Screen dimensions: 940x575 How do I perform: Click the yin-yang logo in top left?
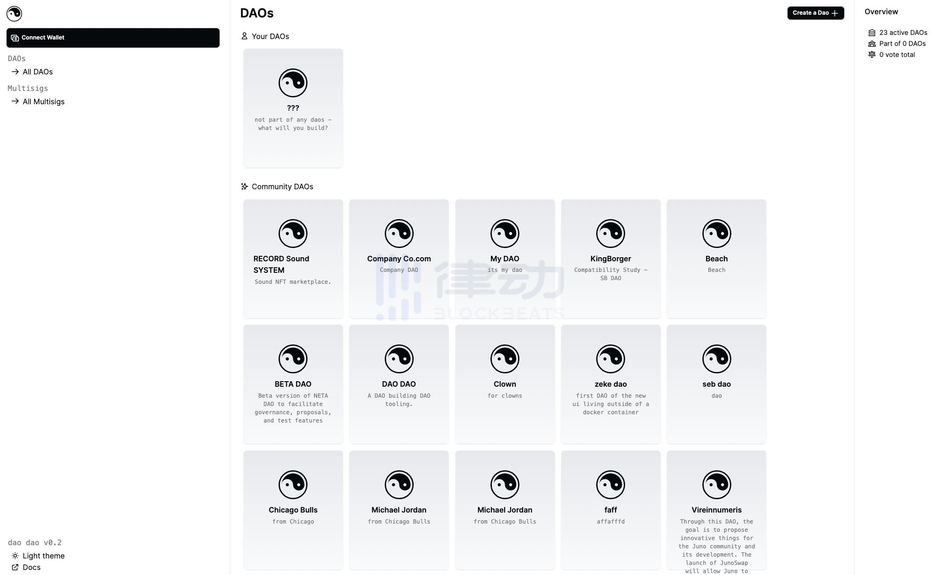[14, 13]
